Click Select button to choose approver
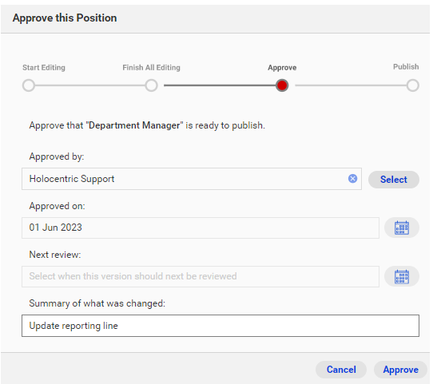 click(x=394, y=180)
